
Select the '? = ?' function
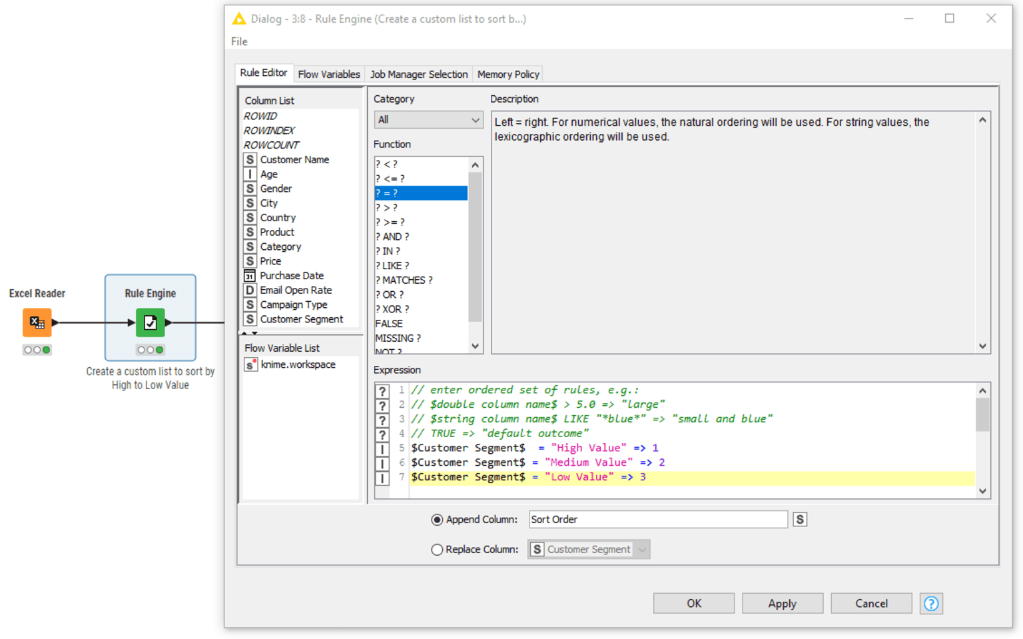[421, 193]
